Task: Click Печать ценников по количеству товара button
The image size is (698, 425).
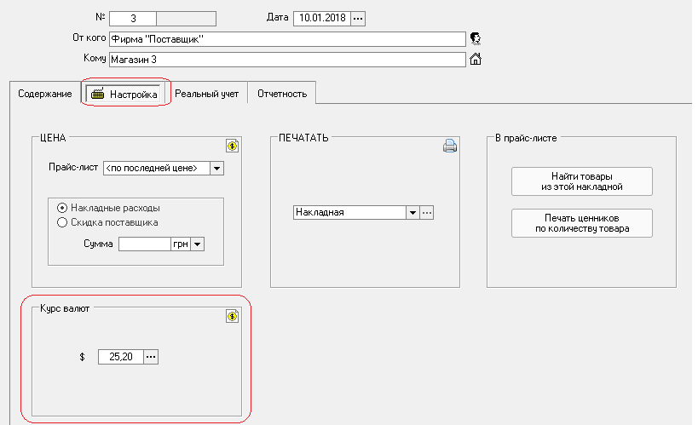Action: point(581,223)
